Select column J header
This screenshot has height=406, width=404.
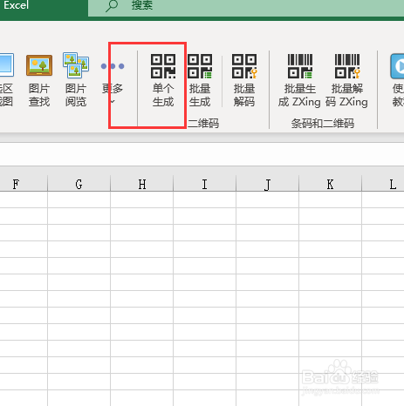(268, 184)
